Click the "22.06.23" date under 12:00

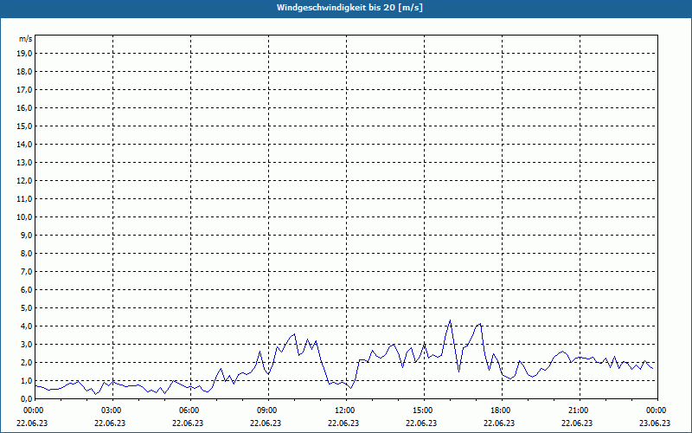343,423
